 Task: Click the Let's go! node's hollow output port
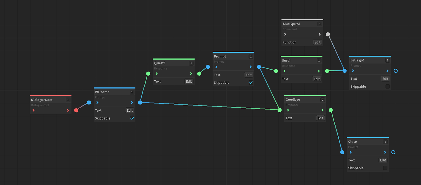tap(396, 71)
